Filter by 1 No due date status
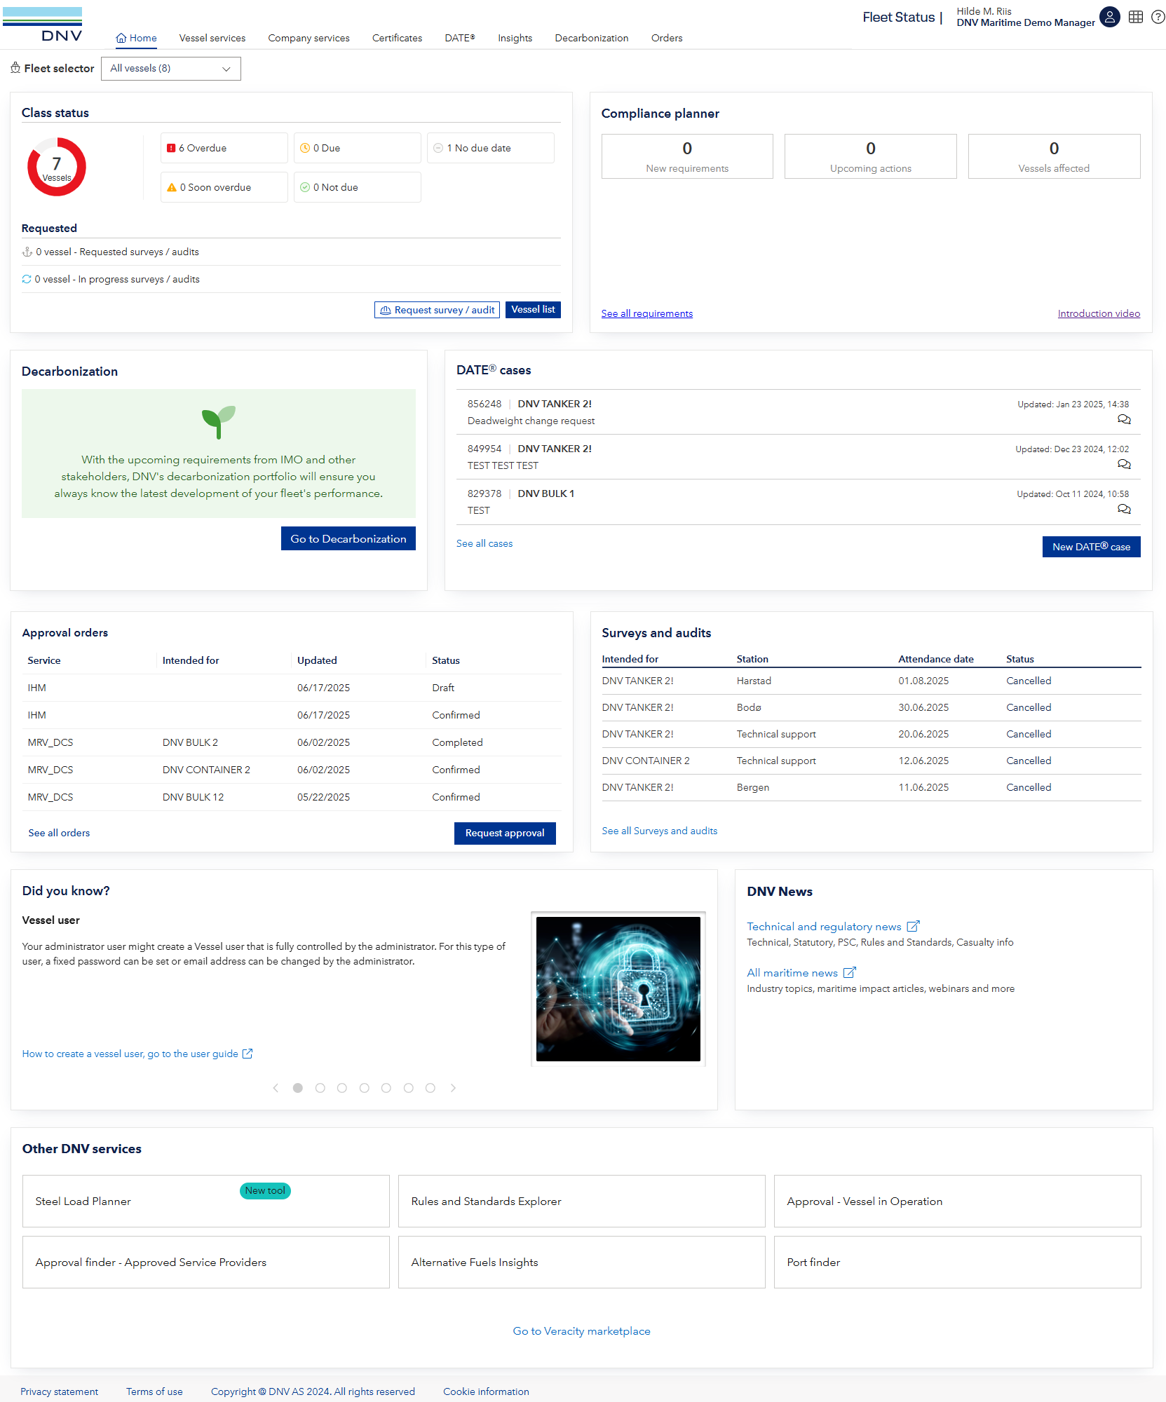Image resolution: width=1166 pixels, height=1402 pixels. point(491,148)
